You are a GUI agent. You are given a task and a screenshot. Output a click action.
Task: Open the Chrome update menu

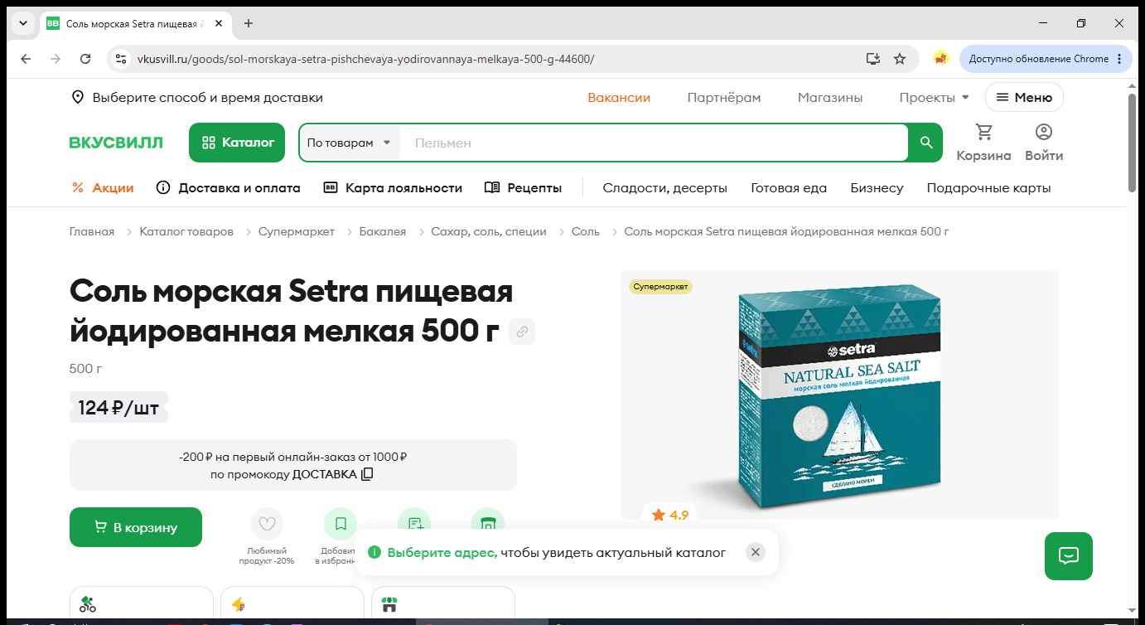pyautogui.click(x=1046, y=59)
